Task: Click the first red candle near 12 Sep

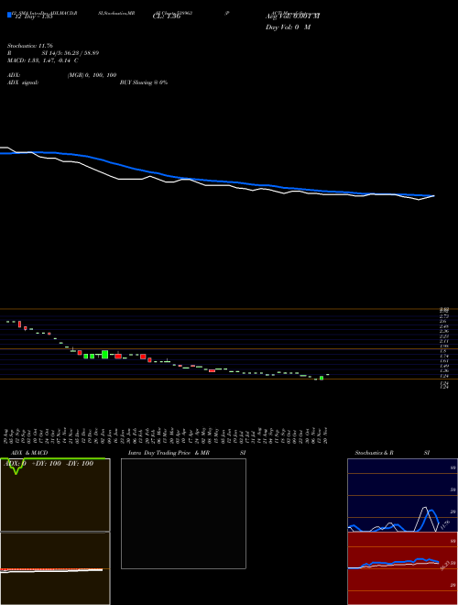Action: coord(19,324)
